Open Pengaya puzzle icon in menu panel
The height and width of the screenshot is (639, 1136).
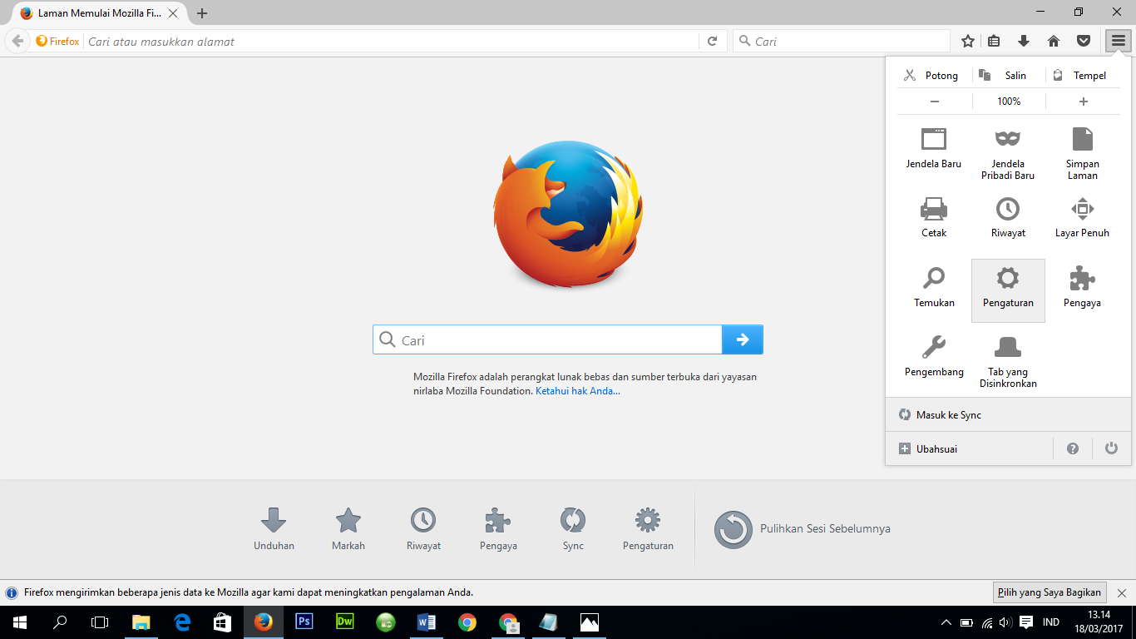click(1082, 289)
